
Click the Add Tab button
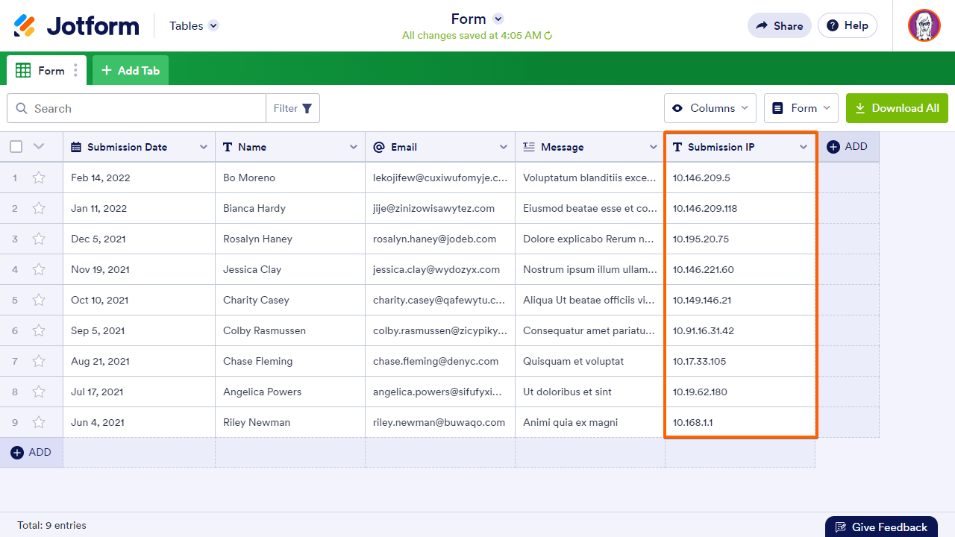click(131, 71)
